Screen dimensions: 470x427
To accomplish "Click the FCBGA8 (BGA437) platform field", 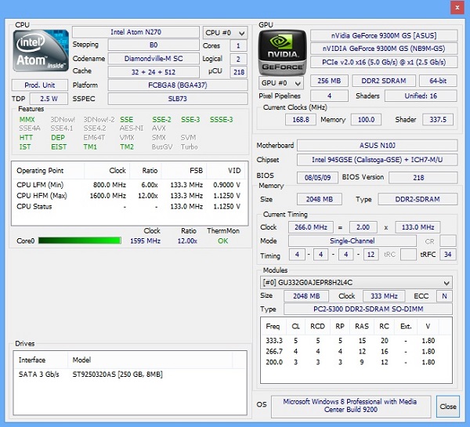I will (x=178, y=85).
